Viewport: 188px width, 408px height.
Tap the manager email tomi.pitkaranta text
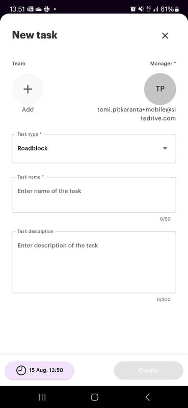[137, 114]
